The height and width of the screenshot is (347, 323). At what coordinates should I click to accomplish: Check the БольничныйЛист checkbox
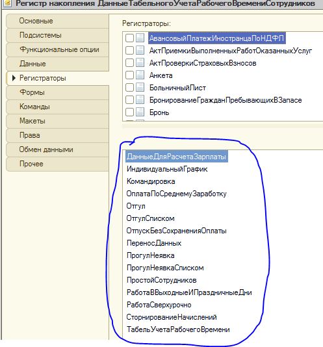tap(129, 88)
